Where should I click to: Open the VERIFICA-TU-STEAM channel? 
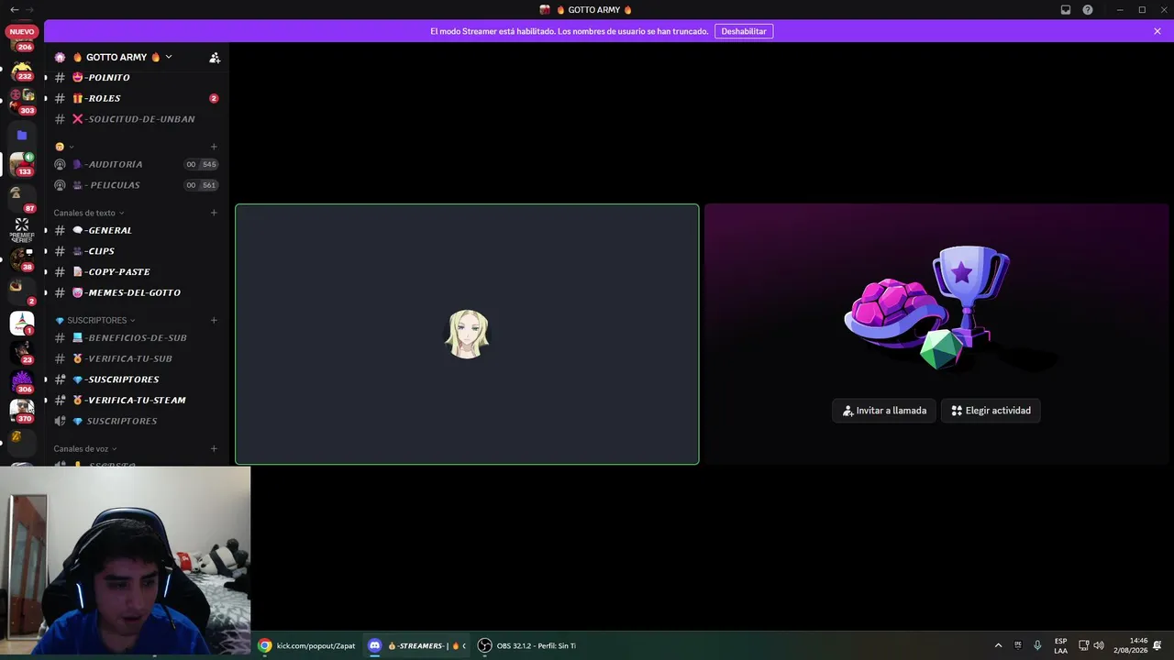pyautogui.click(x=134, y=401)
